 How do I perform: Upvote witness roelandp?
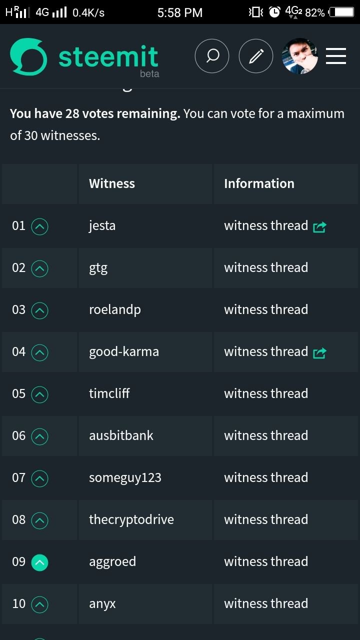pyautogui.click(x=40, y=311)
